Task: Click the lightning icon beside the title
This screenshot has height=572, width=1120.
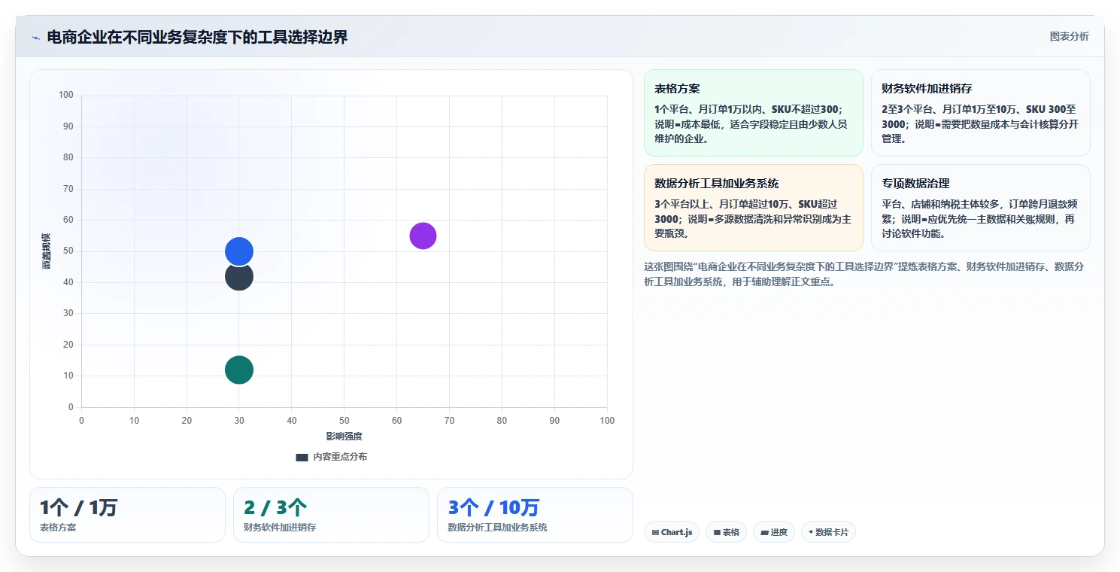Action: tap(35, 38)
